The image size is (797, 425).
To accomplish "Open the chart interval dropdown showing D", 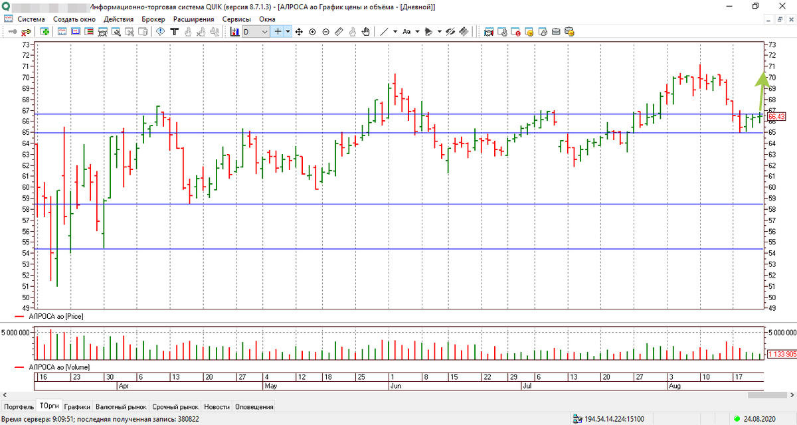I will (256, 31).
